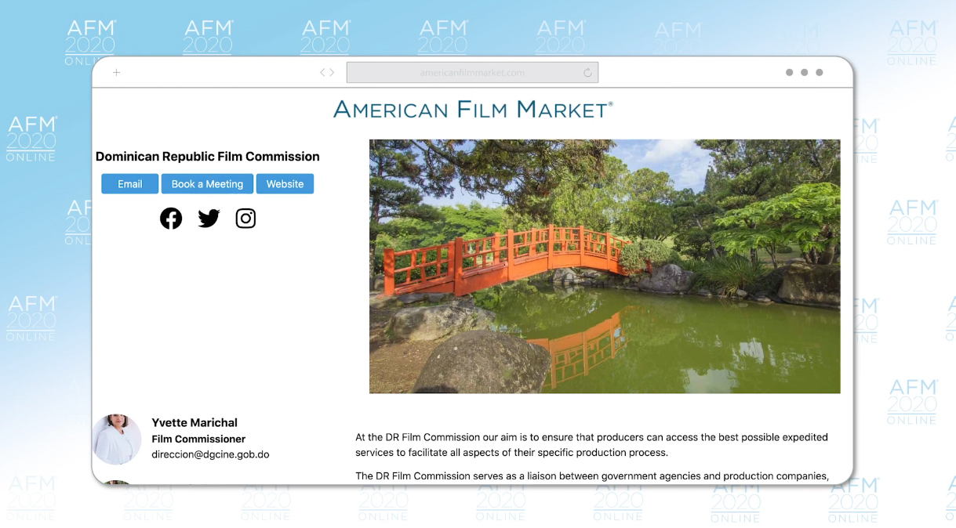Open the Facebook social media icon
Image resolution: width=956 pixels, height=528 pixels.
coord(171,219)
